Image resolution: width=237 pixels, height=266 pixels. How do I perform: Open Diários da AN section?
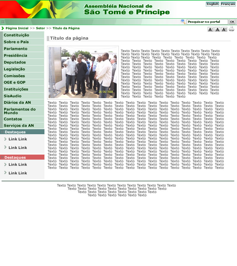(x=17, y=103)
